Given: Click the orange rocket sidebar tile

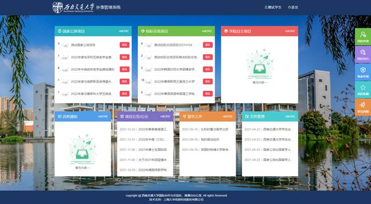Looking at the screenshot, I should pos(363,107).
